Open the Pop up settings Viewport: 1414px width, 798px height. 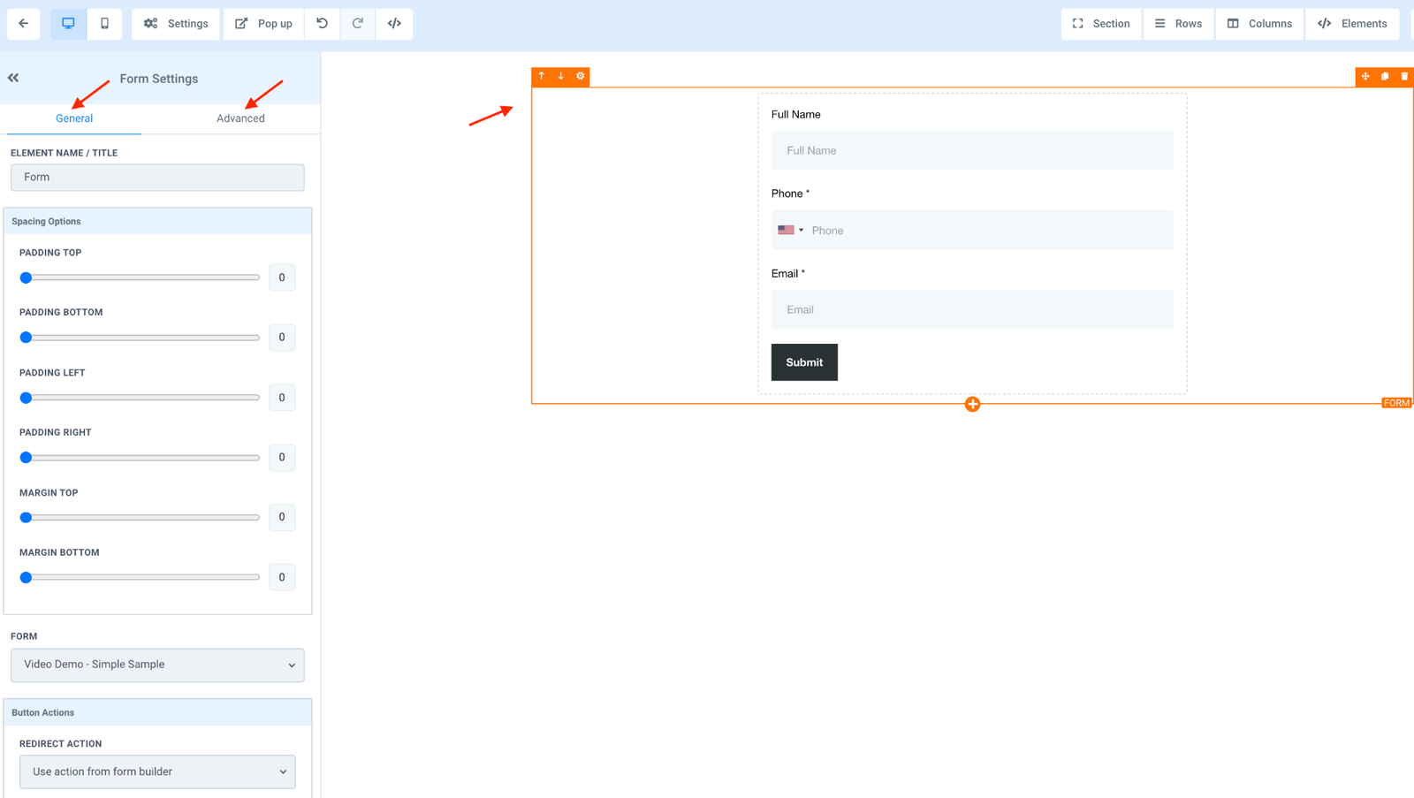pos(263,24)
